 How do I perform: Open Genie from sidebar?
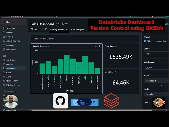coord(9,72)
